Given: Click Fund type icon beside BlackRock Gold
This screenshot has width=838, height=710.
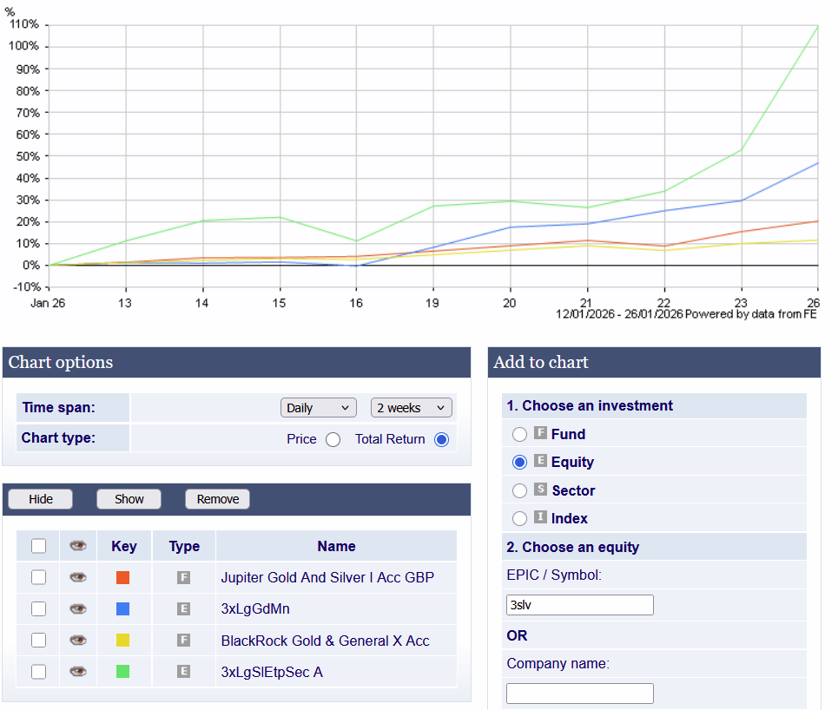Looking at the screenshot, I should click(183, 641).
